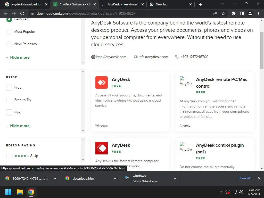Open the http://anydesk.com link
The height and width of the screenshot is (198, 264).
click(111, 57)
